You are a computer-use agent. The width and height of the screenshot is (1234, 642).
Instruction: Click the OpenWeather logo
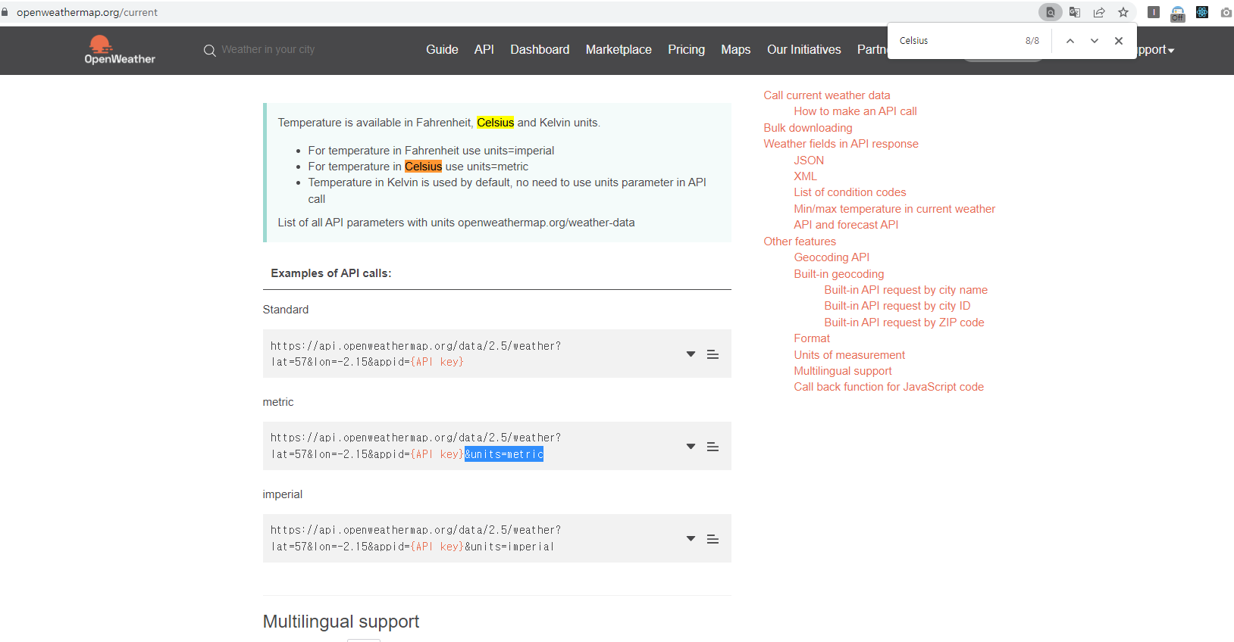coord(120,49)
